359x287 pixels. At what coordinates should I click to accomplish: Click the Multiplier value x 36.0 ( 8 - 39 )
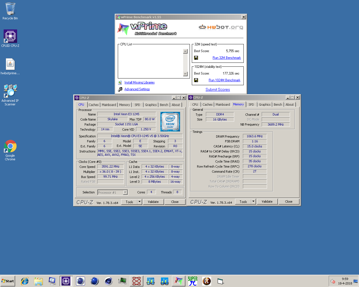pyautogui.click(x=111, y=172)
